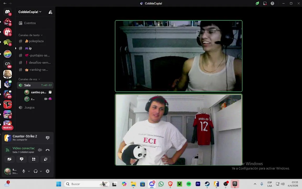The width and height of the screenshot is (302, 189).
Task: Join the Juegos voice channel
Action: [x=35, y=107]
